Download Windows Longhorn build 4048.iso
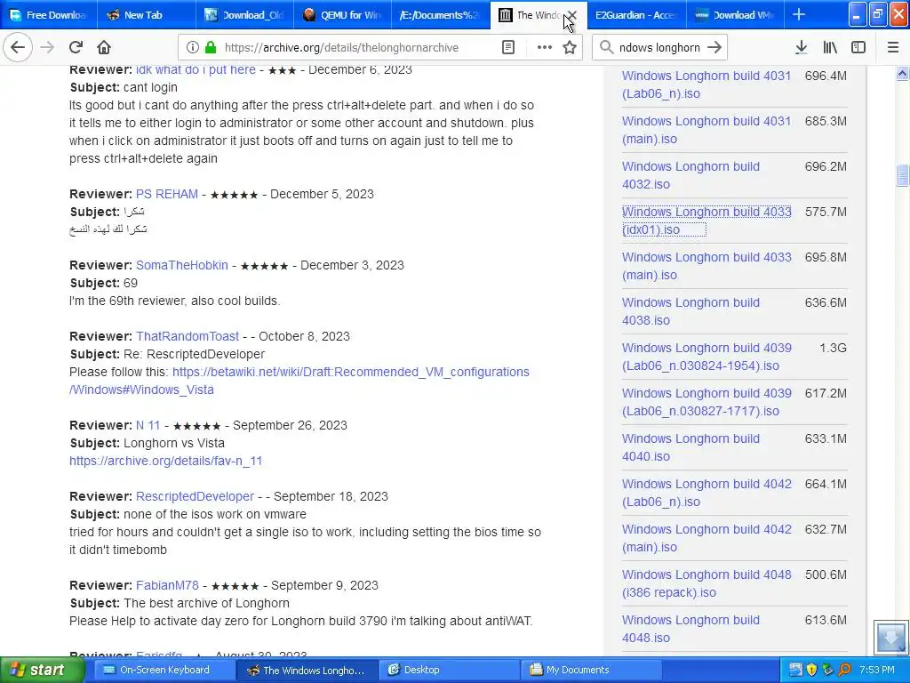This screenshot has height=683, width=910. (690, 629)
